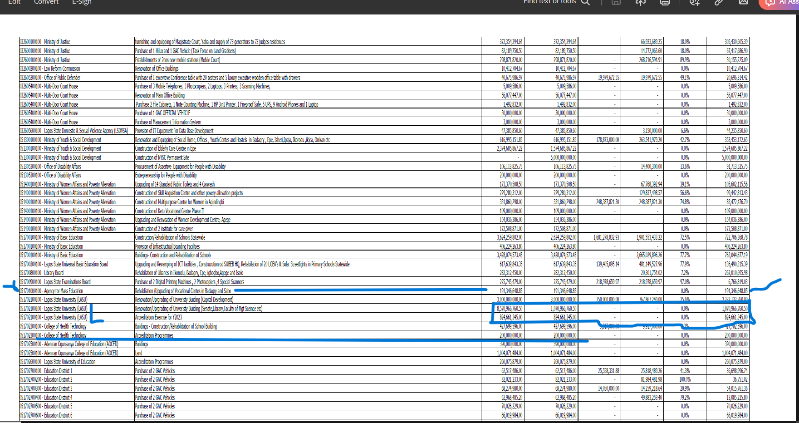Click the print icon
Image resolution: width=799 pixels, height=423 pixels.
pyautogui.click(x=665, y=2)
